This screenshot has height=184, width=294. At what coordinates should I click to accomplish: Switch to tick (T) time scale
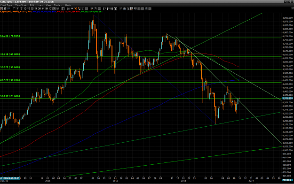tap(14, 8)
